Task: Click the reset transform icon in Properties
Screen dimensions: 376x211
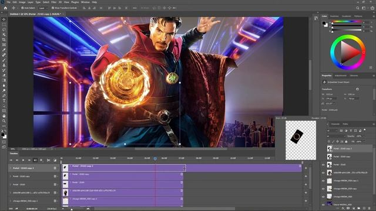Action: coord(357,89)
